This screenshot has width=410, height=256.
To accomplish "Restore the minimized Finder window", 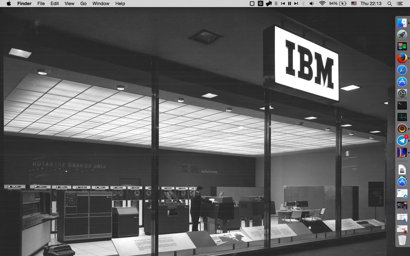I will tap(402, 217).
